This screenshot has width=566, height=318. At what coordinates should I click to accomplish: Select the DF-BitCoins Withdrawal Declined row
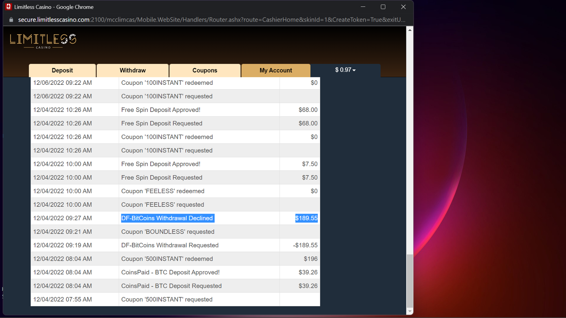[x=175, y=218]
